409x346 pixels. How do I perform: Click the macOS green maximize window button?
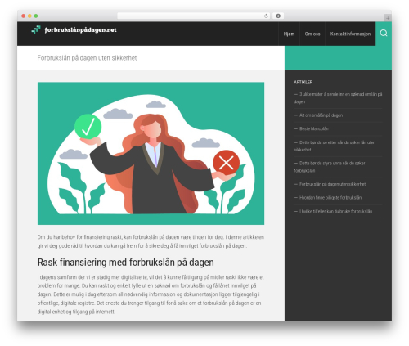pyautogui.click(x=36, y=16)
